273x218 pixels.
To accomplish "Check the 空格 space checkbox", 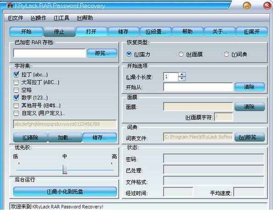I will [x=16, y=90].
